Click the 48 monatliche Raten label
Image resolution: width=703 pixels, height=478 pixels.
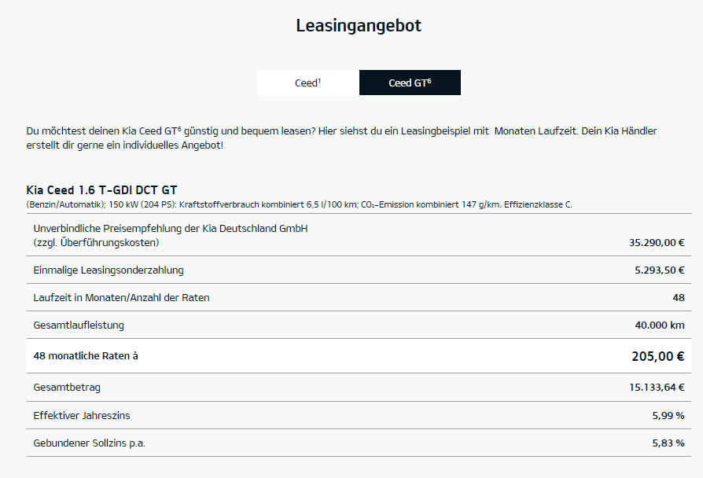[86, 355]
